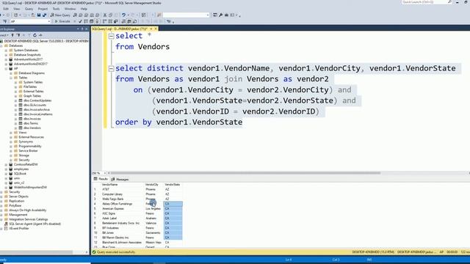Select the Programmability folder
The height and width of the screenshot is (264, 470).
click(x=30, y=146)
